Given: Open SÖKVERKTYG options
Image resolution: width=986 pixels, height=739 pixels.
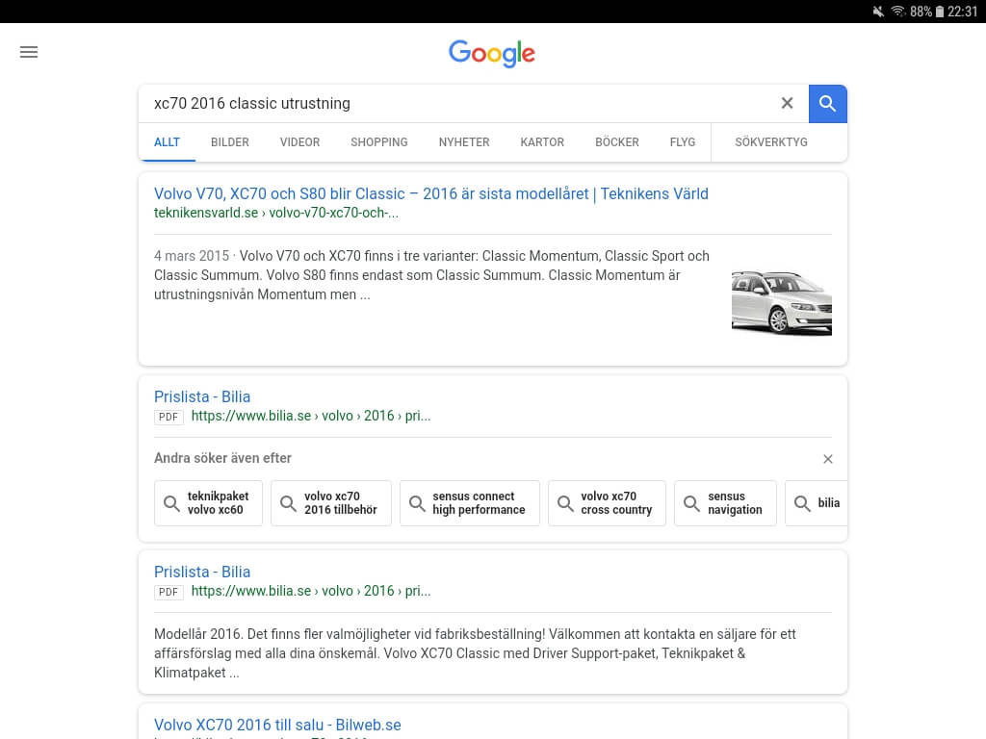Looking at the screenshot, I should pos(771,142).
